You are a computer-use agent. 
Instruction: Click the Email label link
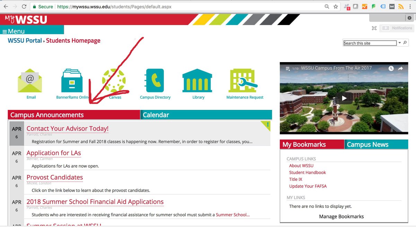point(31,98)
